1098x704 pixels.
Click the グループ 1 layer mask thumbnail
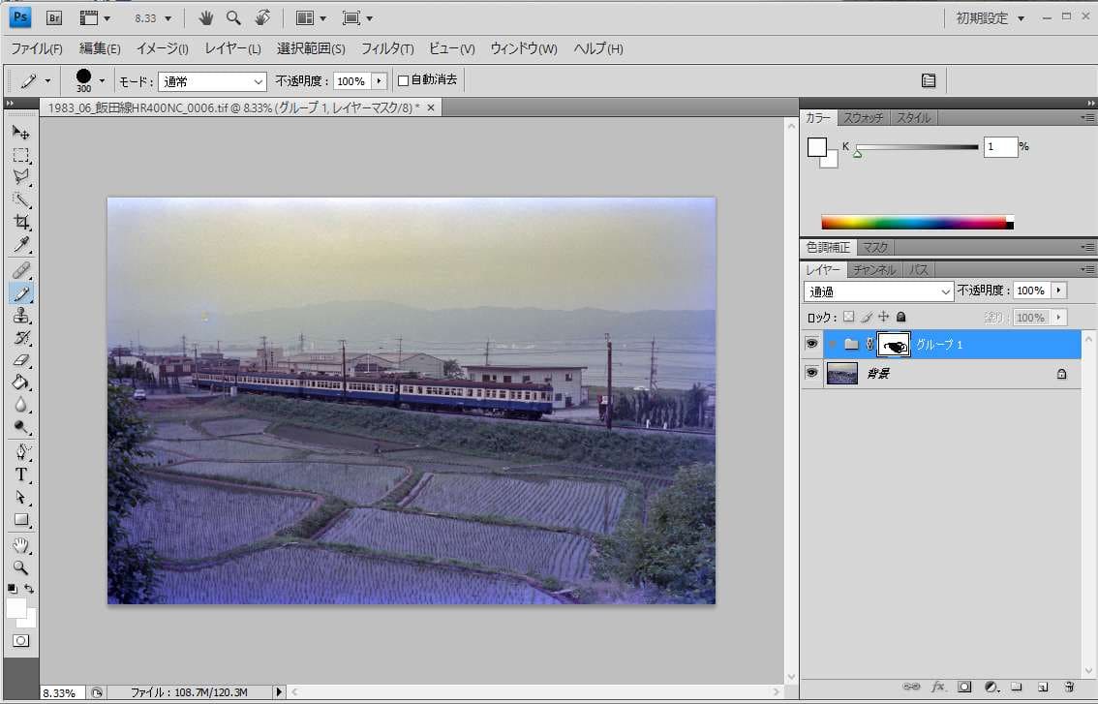click(x=894, y=344)
